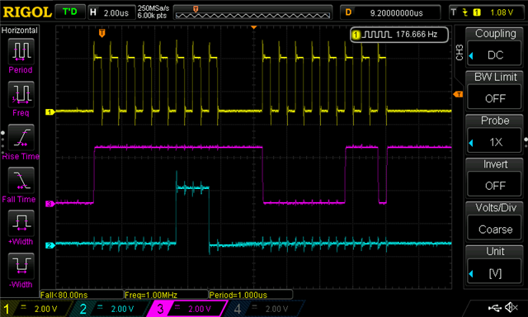
Task: Select channel 1 tab at 2.00 V
Action: pos(35,309)
